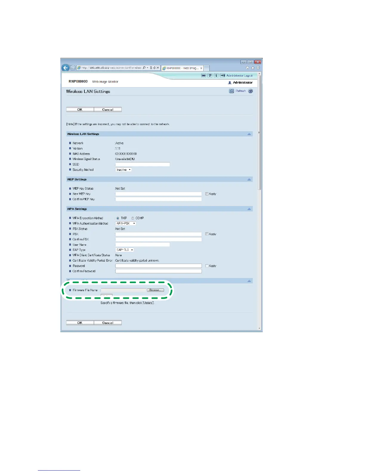Click the SSID input field

point(143,164)
